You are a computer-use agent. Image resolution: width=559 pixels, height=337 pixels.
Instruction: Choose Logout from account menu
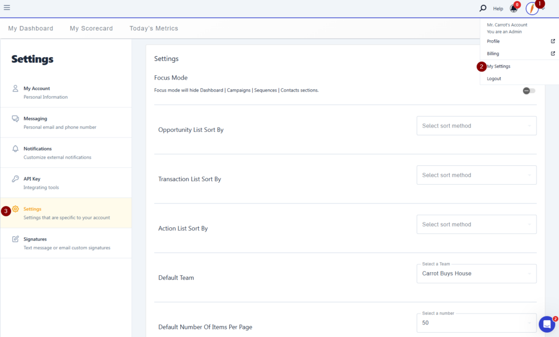pos(493,79)
